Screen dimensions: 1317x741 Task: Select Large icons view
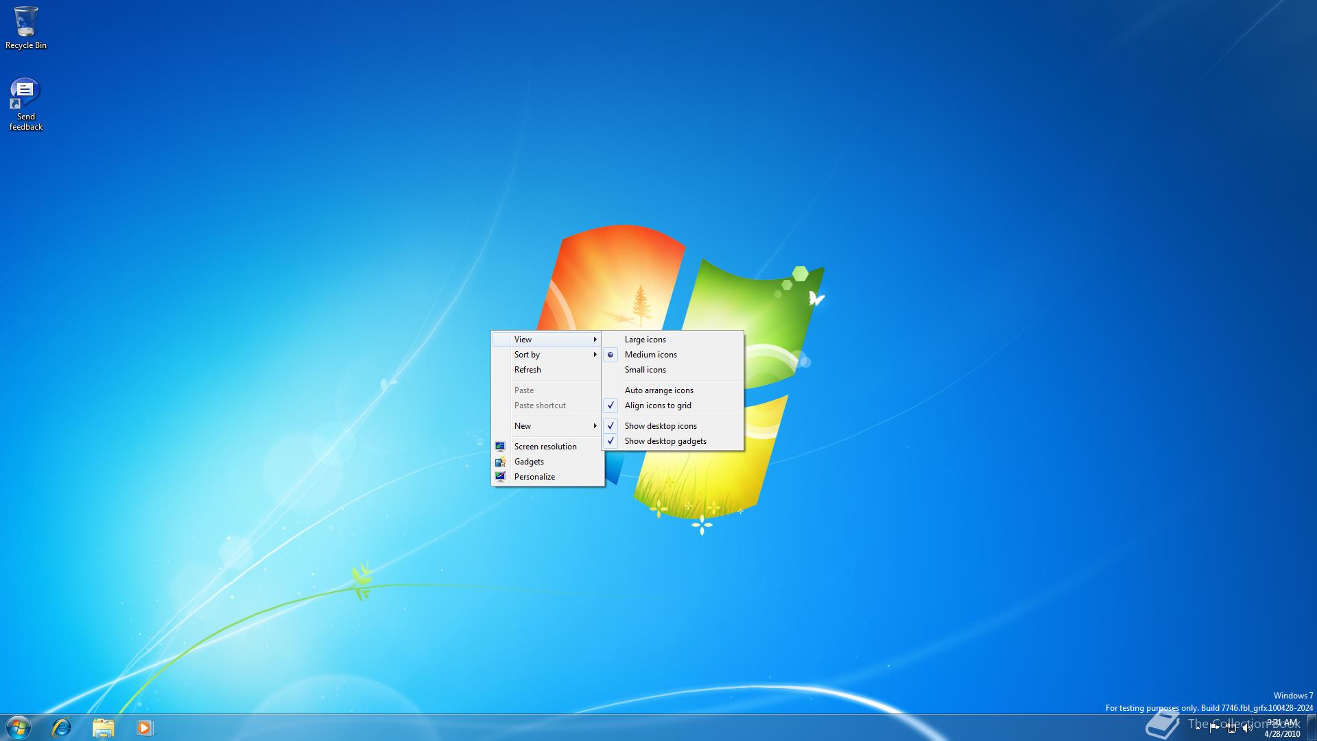[x=673, y=340]
